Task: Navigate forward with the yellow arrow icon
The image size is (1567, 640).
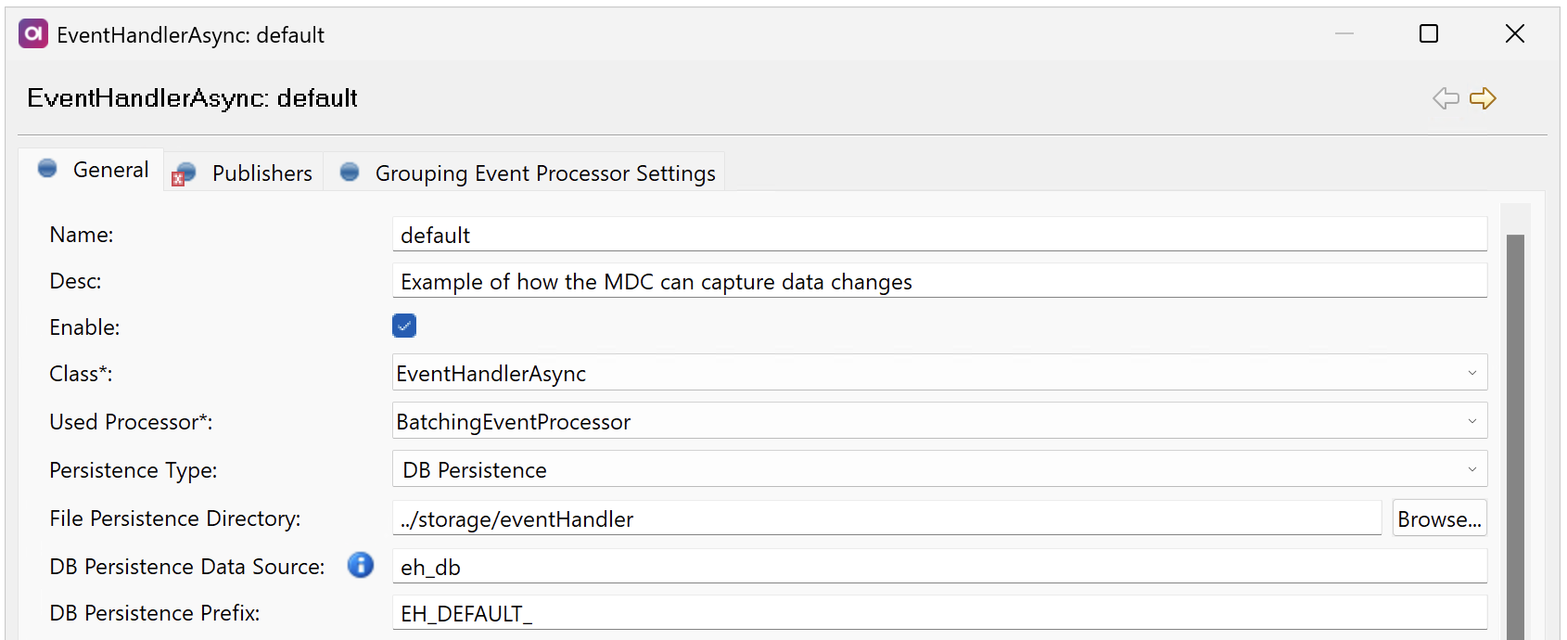Action: [x=1484, y=97]
